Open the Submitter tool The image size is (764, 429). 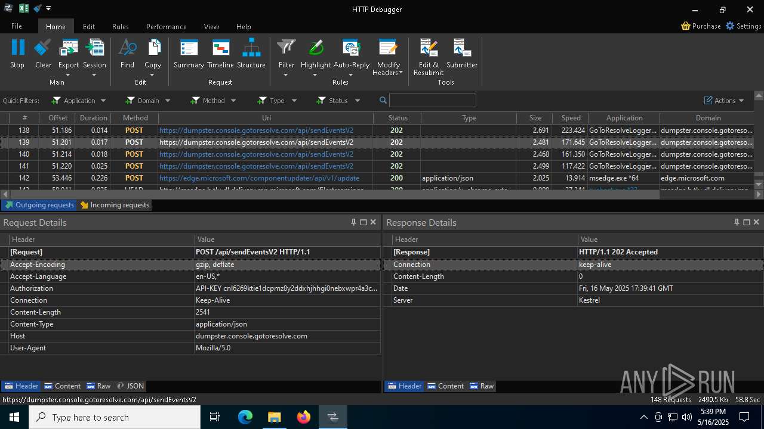(x=462, y=48)
